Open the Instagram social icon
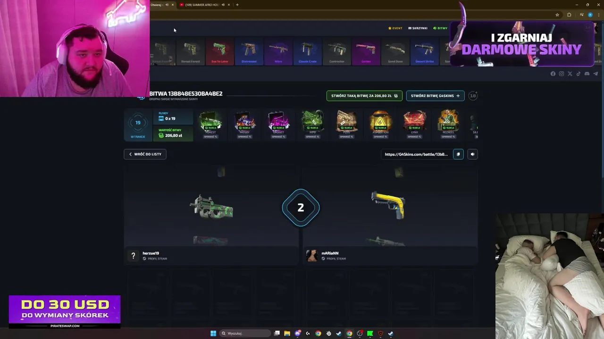This screenshot has height=339, width=604. click(562, 73)
